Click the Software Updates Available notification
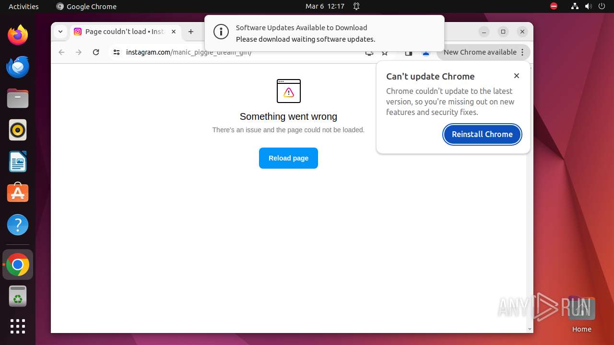The image size is (614, 345). [x=324, y=33]
